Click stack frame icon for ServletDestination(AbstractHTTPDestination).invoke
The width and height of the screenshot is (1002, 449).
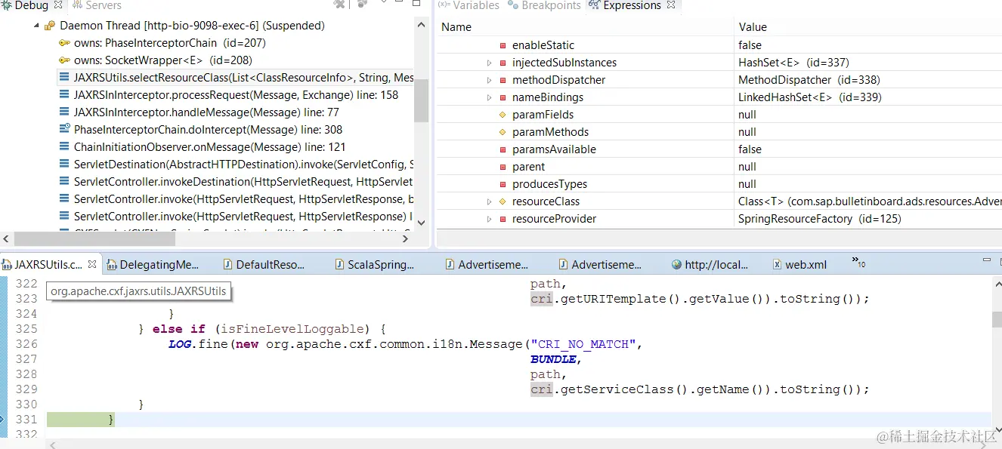pos(65,165)
